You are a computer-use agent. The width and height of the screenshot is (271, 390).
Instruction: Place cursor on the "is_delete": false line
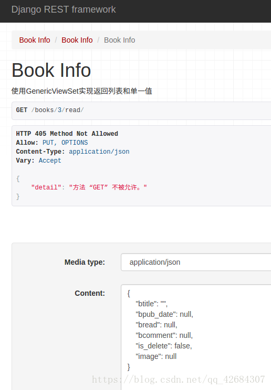point(164,346)
